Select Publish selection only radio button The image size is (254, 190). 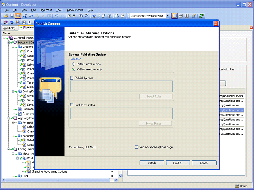coord(73,70)
